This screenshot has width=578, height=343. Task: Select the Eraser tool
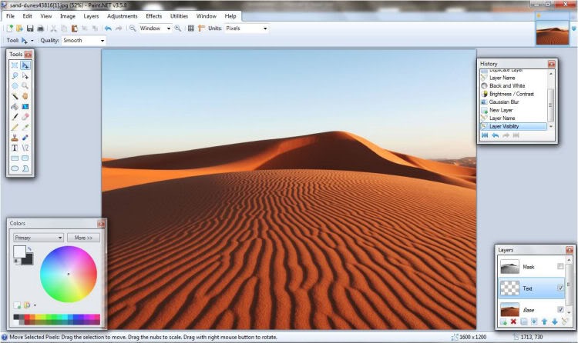click(x=25, y=117)
